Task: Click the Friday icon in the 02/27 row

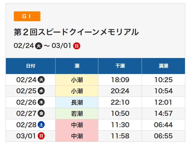Action: click(x=41, y=113)
